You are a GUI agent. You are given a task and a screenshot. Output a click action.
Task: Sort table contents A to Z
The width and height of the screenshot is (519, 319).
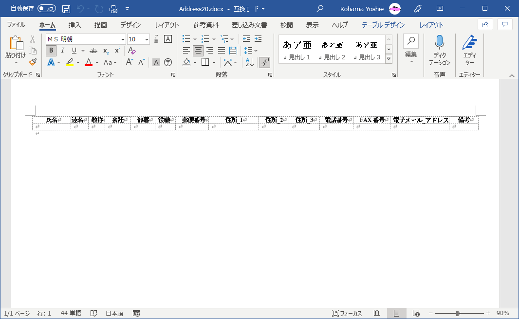pos(249,62)
